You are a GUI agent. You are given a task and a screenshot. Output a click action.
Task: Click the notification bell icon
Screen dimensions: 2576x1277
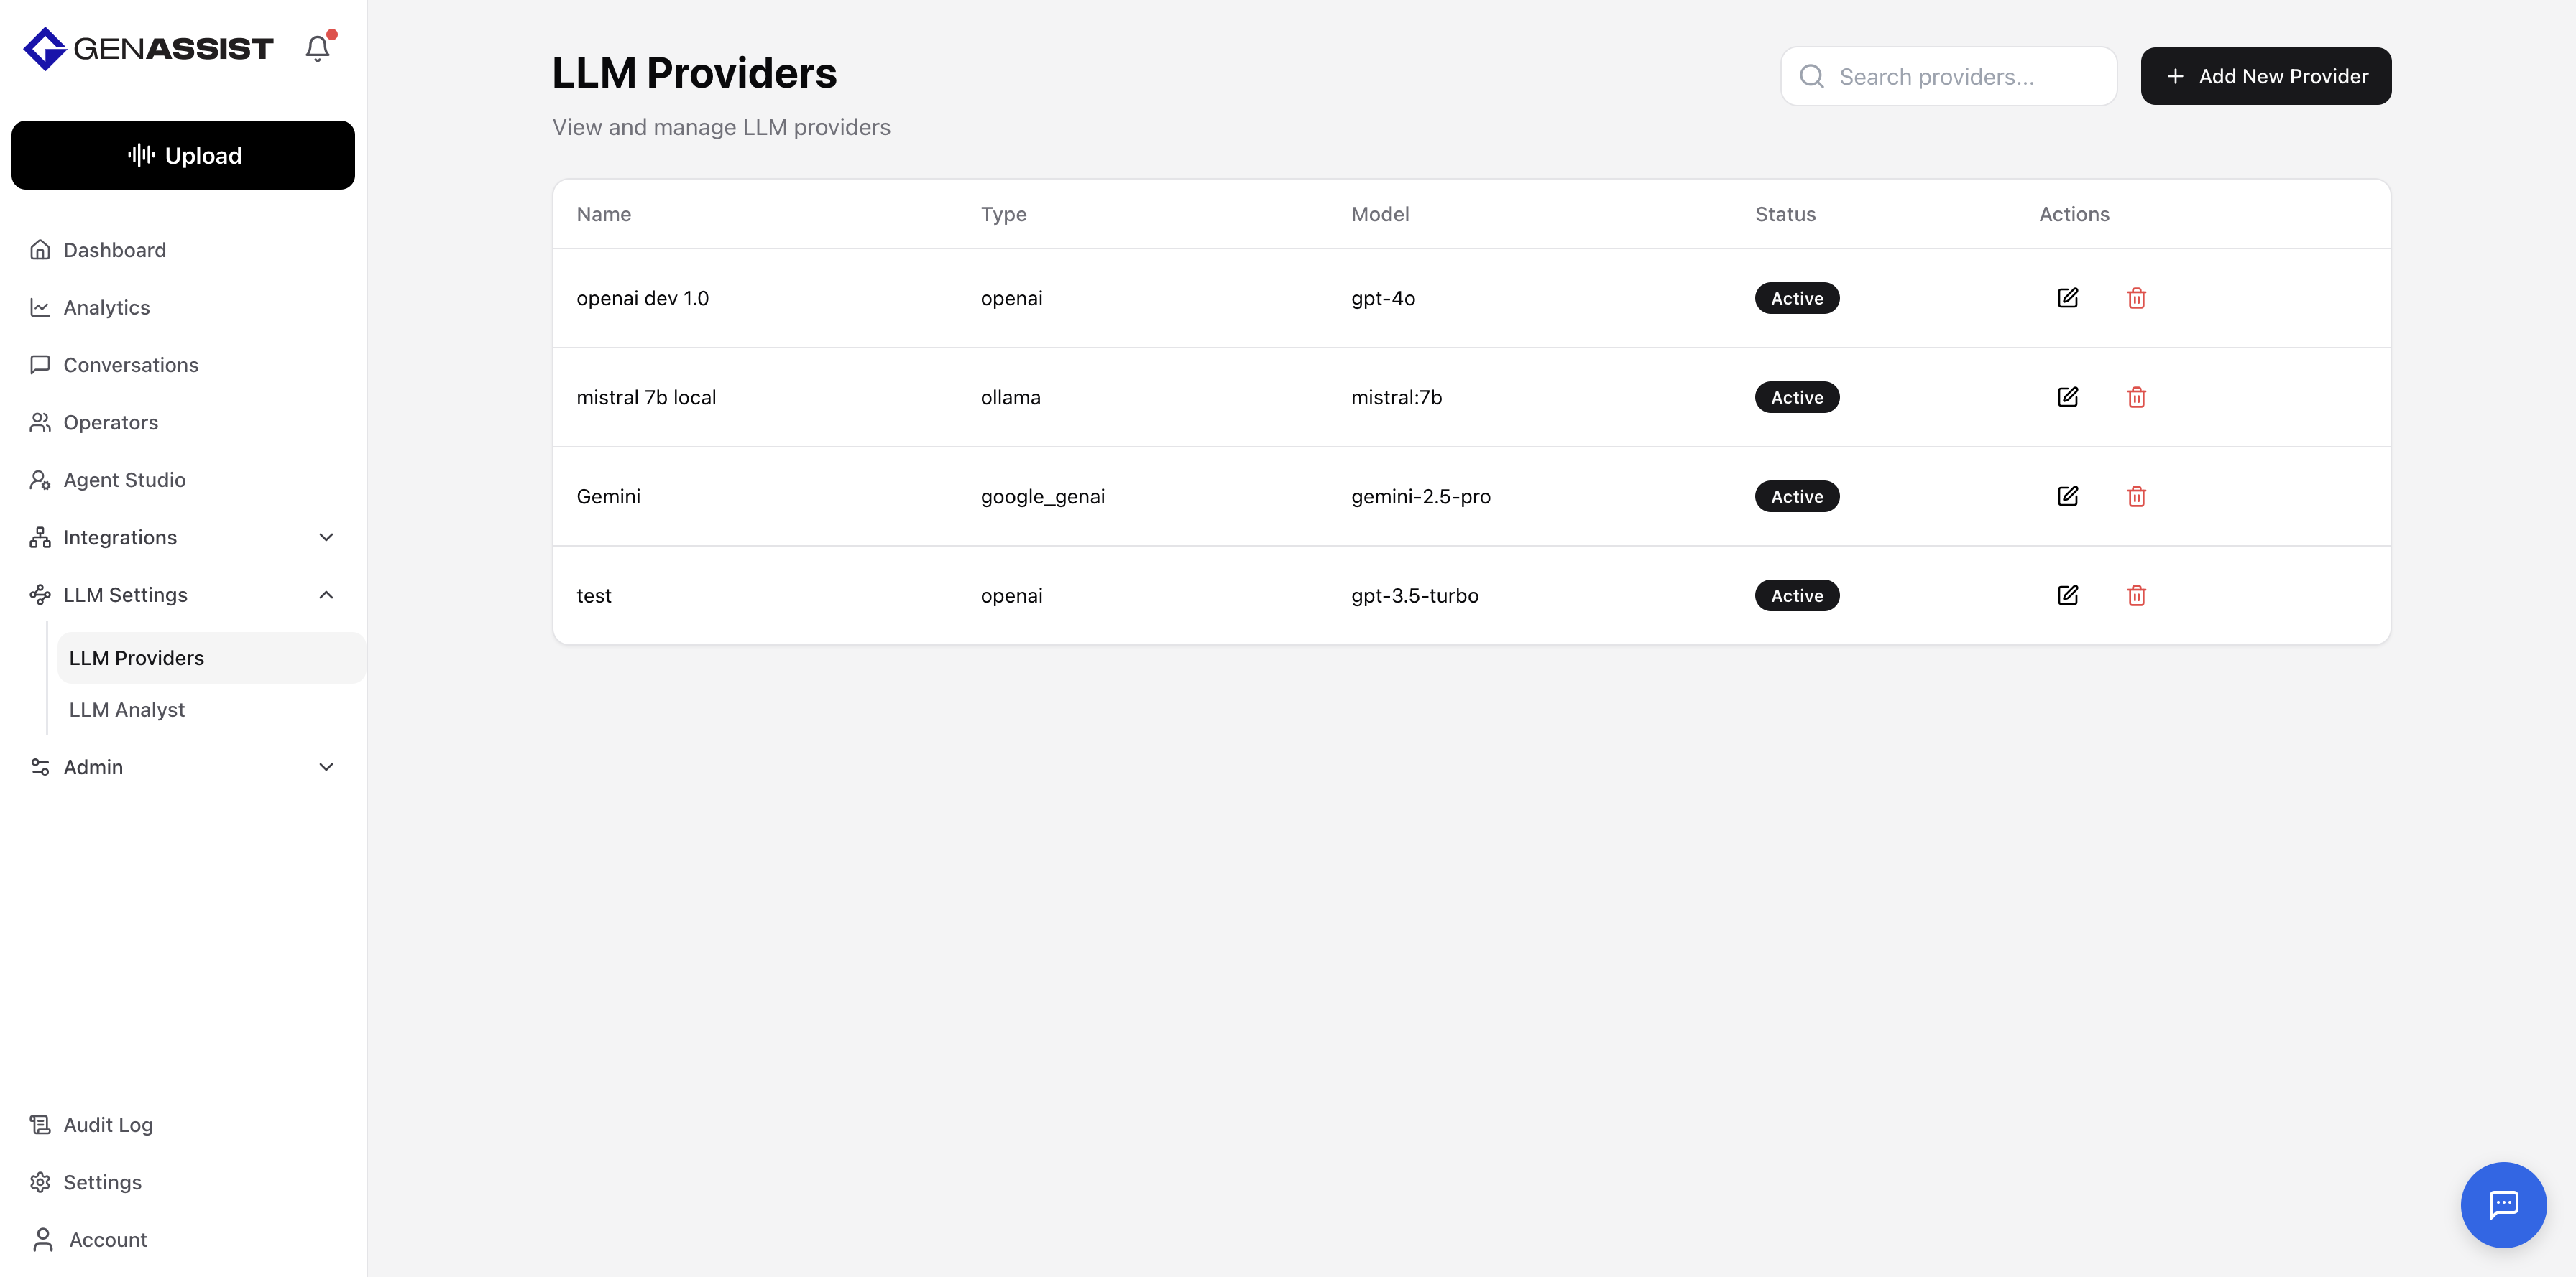coord(317,48)
